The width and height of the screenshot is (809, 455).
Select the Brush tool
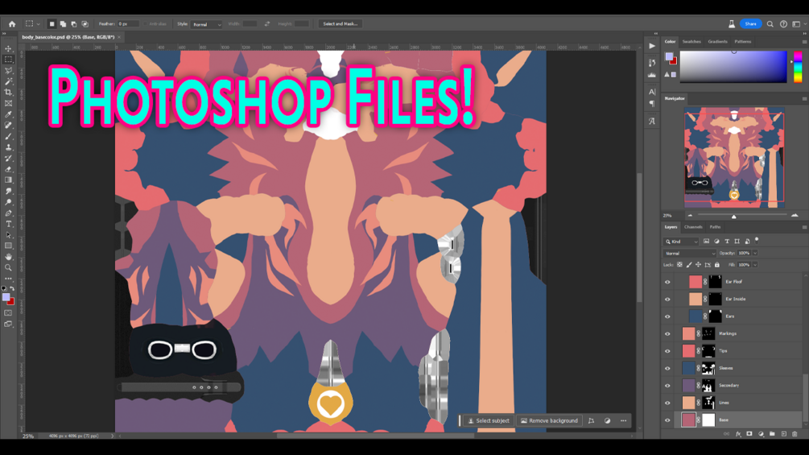[x=8, y=136]
